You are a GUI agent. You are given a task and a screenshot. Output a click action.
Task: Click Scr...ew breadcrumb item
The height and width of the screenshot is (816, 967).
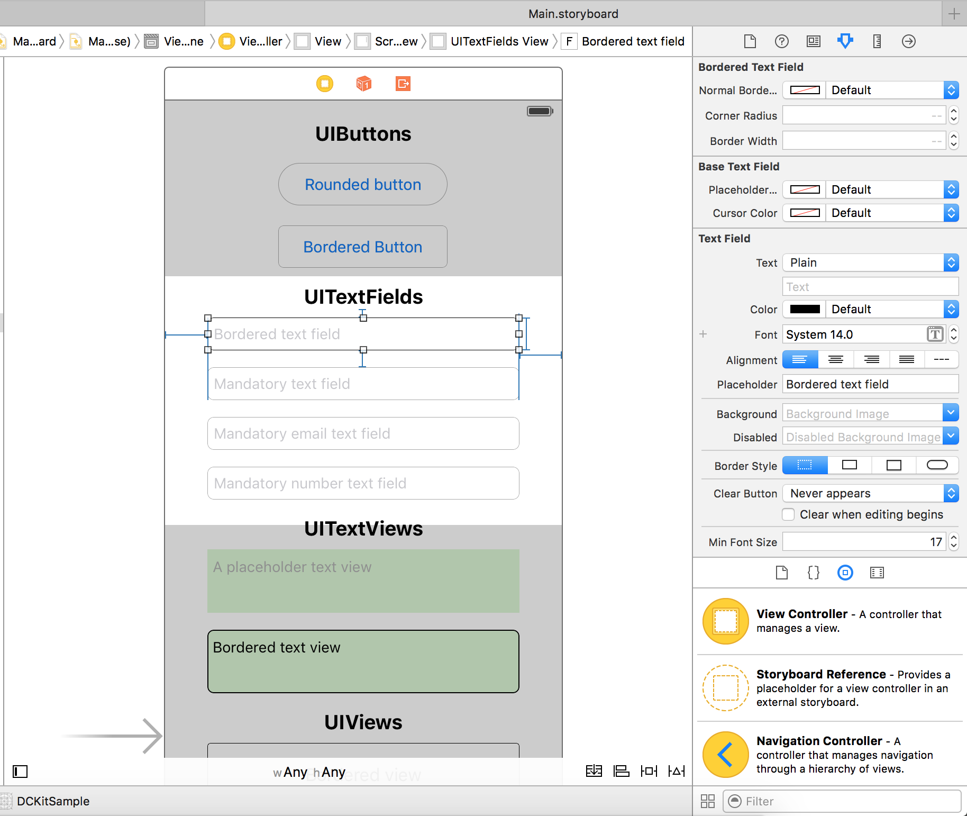[387, 41]
